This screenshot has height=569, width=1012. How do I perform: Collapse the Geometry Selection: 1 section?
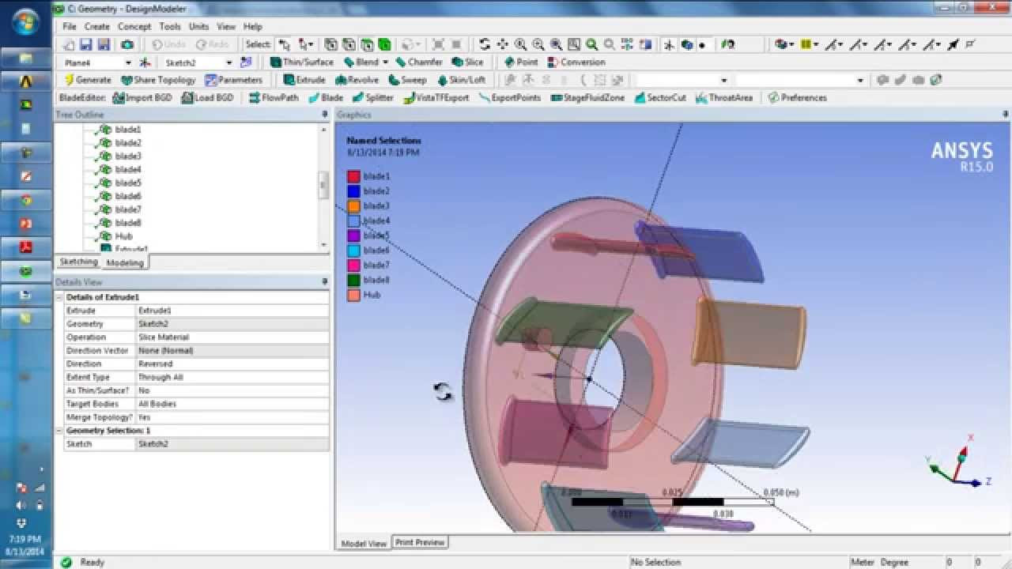click(x=60, y=431)
